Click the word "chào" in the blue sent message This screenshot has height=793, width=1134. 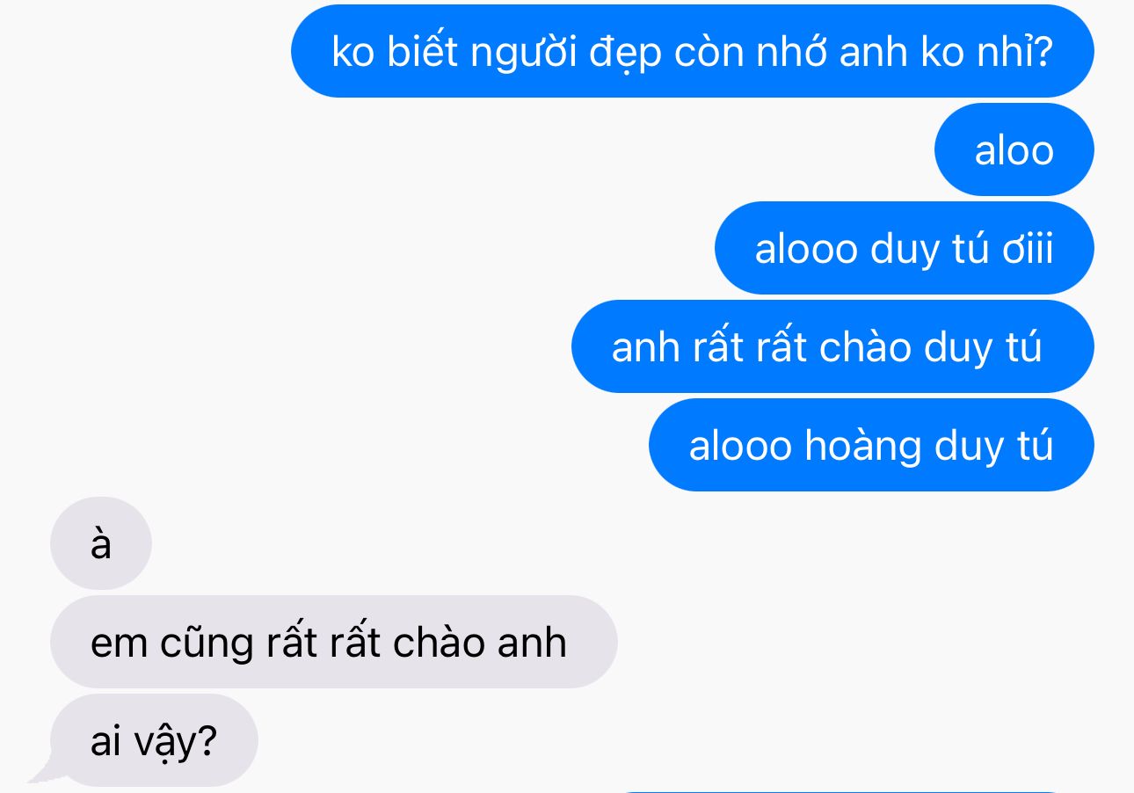pyautogui.click(x=865, y=347)
